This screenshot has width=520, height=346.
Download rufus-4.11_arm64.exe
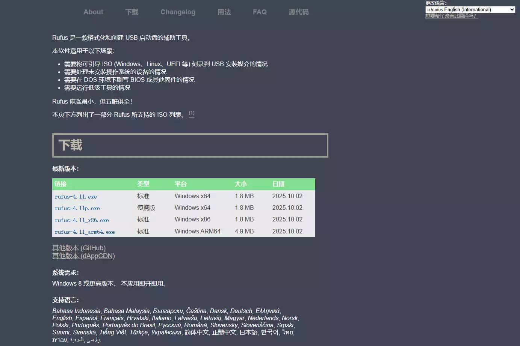[85, 232]
